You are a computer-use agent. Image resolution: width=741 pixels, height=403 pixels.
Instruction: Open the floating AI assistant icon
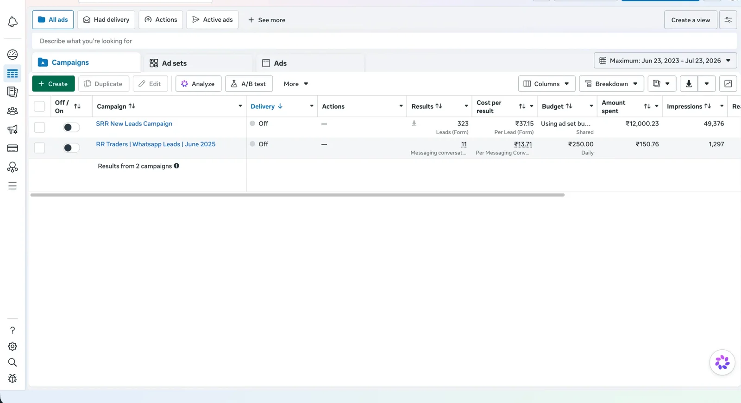click(722, 362)
